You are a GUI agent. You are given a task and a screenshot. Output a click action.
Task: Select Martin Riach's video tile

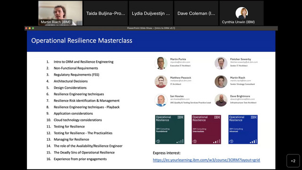(60, 13)
